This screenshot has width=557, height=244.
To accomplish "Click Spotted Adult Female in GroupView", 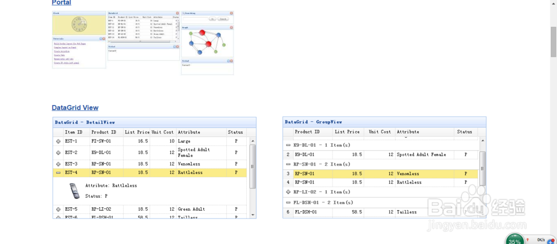I will pyautogui.click(x=424, y=155).
